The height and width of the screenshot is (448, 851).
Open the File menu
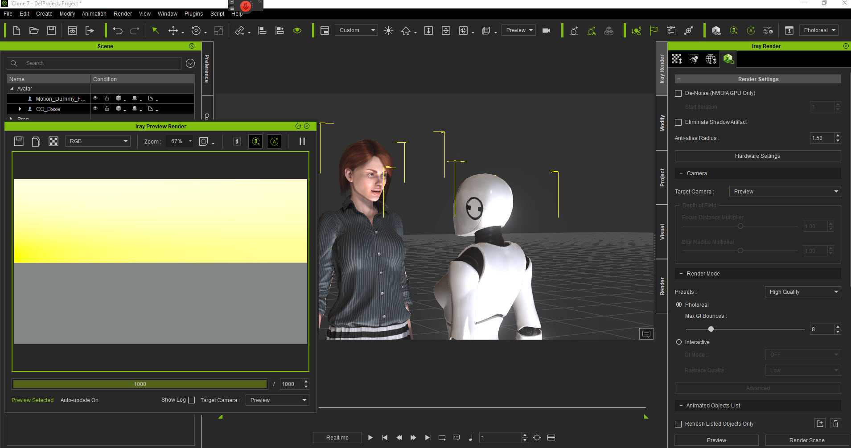click(8, 14)
